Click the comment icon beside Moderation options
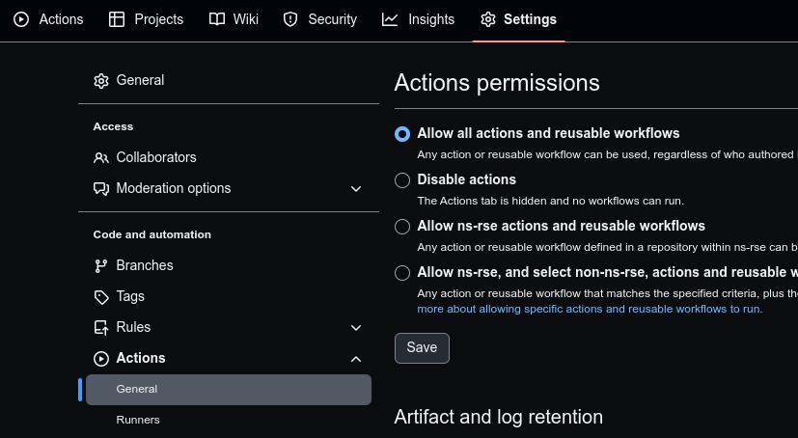 point(101,189)
